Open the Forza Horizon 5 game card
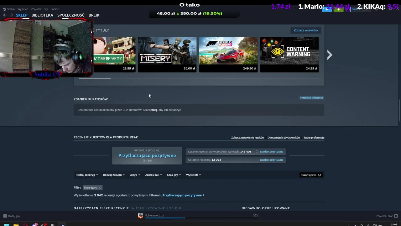The width and height of the screenshot is (401, 226). [228, 55]
